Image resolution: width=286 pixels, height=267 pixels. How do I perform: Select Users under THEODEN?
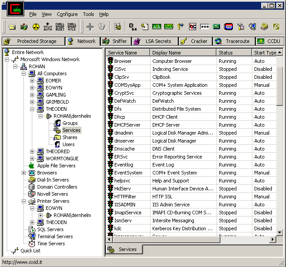tap(69, 144)
